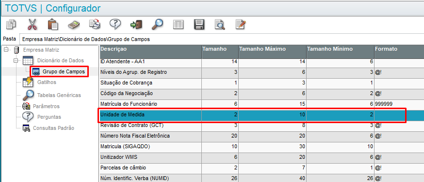Click the table grid toolbar icon
Image resolution: width=424 pixels, height=182 pixels.
178,25
